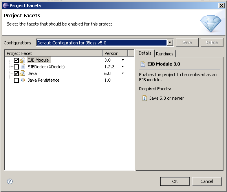Click the Java Persistence arrows icon

point(23,80)
